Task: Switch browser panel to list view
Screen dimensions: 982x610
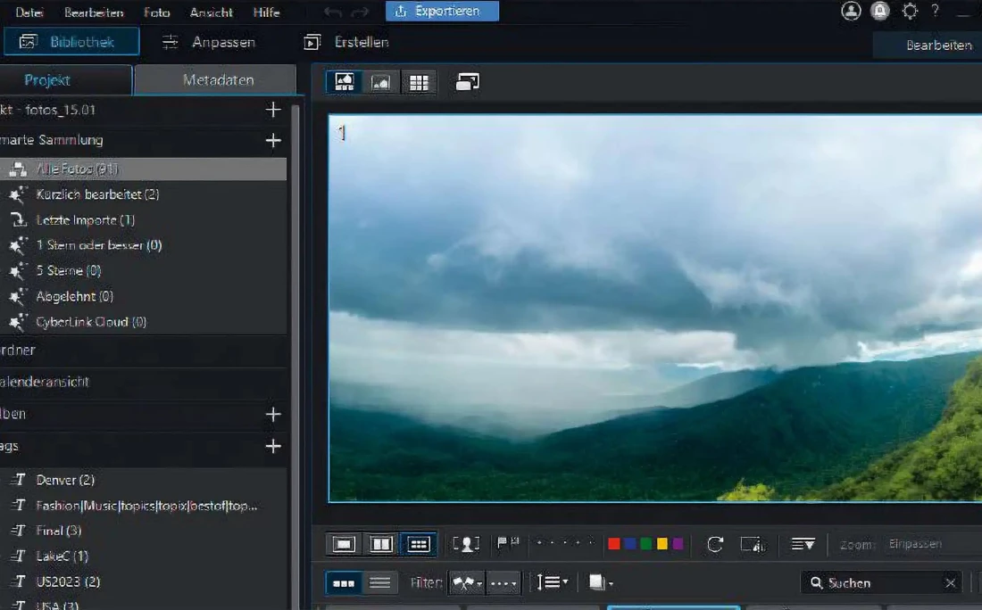Action: click(380, 583)
